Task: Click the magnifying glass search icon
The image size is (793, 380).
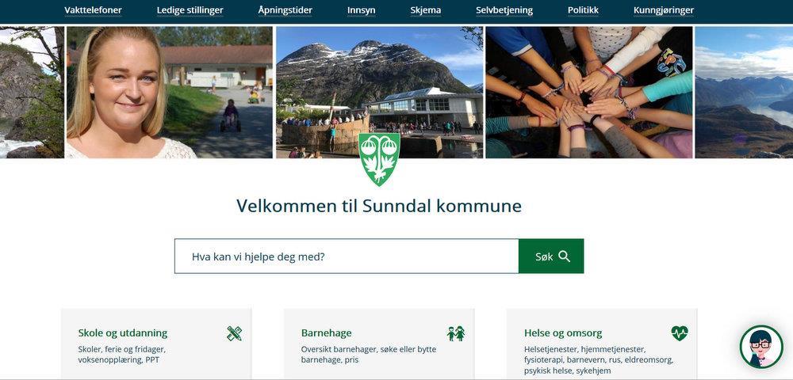Action: [x=565, y=256]
